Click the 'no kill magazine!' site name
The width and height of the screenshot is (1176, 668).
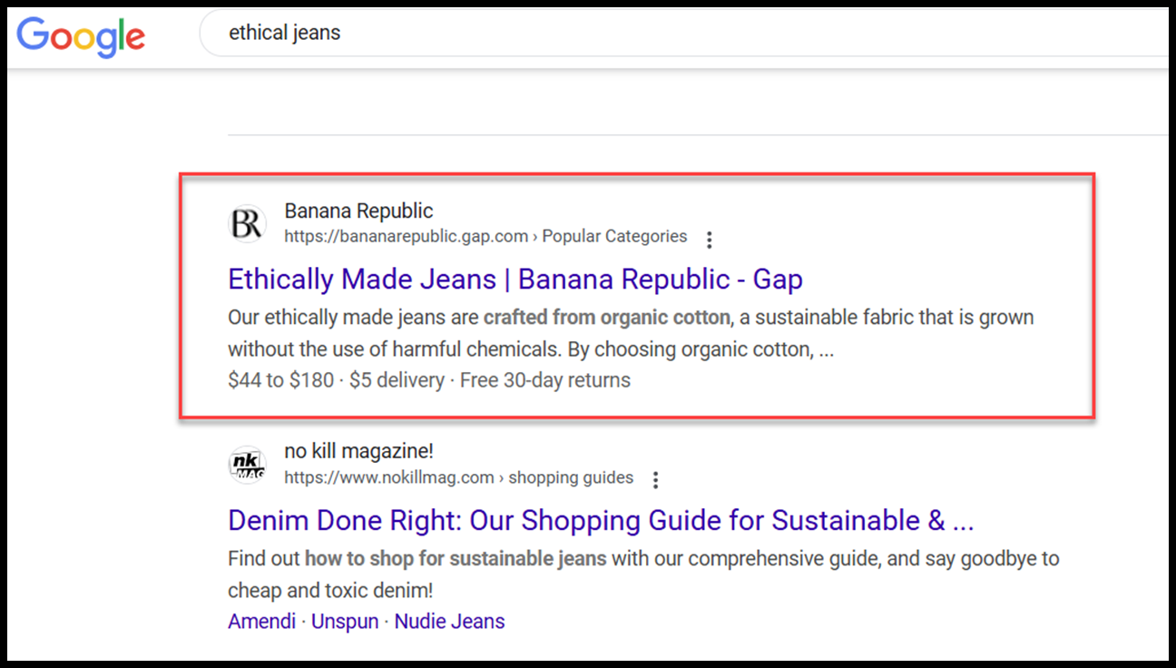[x=358, y=451]
